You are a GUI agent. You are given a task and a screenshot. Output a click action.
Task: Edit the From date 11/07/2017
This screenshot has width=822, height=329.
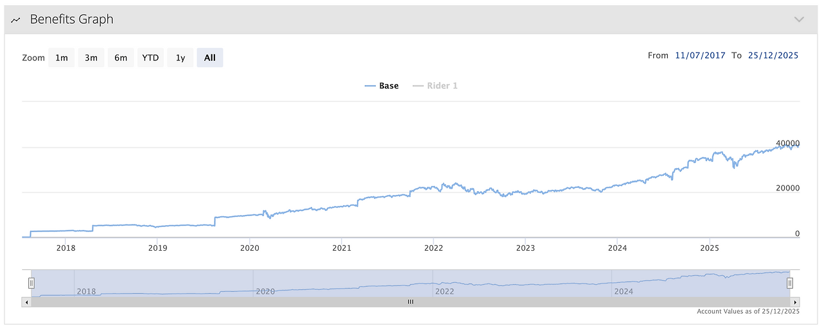700,56
